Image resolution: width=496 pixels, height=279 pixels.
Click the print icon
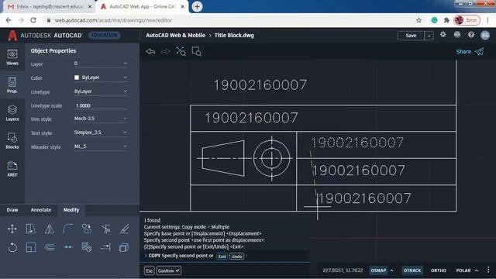tap(457, 35)
